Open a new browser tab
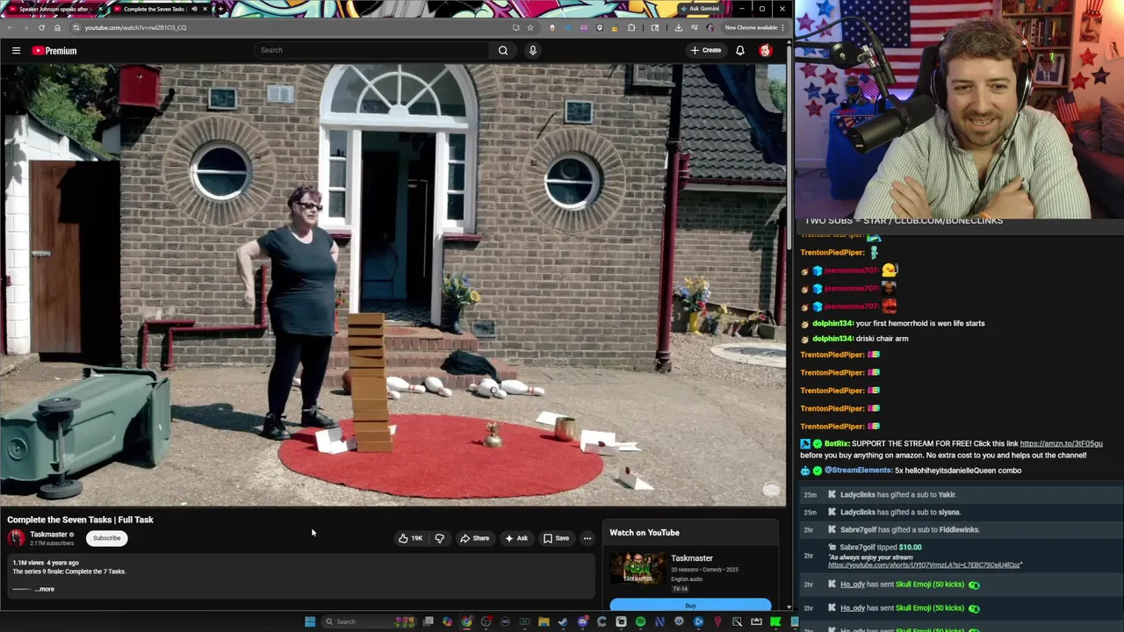 220,9
